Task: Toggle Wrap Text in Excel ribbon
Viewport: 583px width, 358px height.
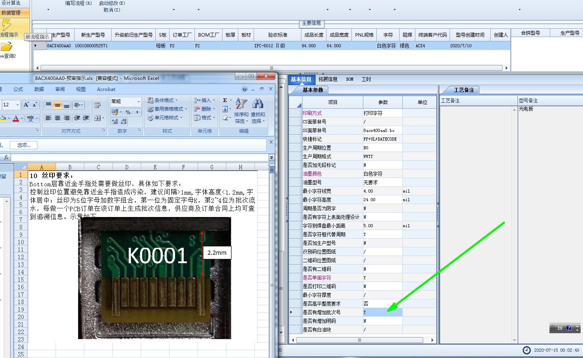Action: point(97,105)
